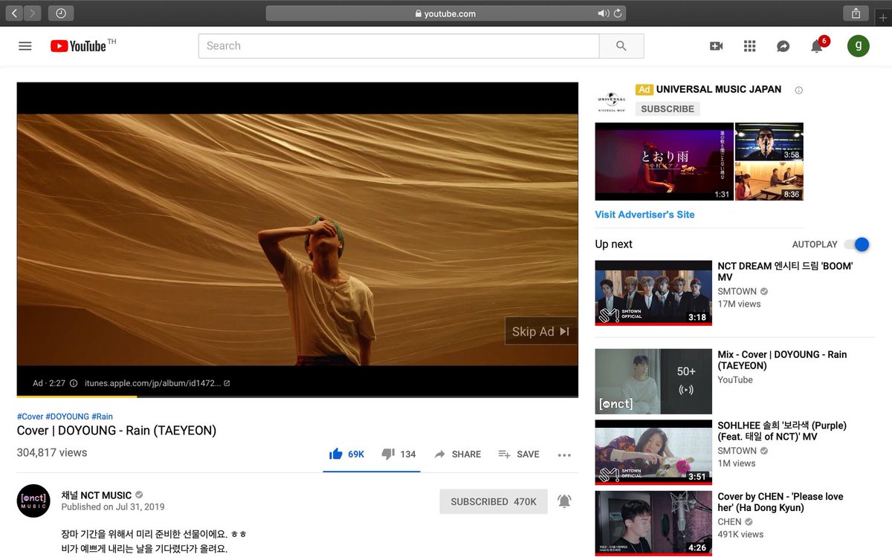Click the UNIVERSAL MUSIC JAPAN ad title
892x557 pixels.
(x=718, y=89)
